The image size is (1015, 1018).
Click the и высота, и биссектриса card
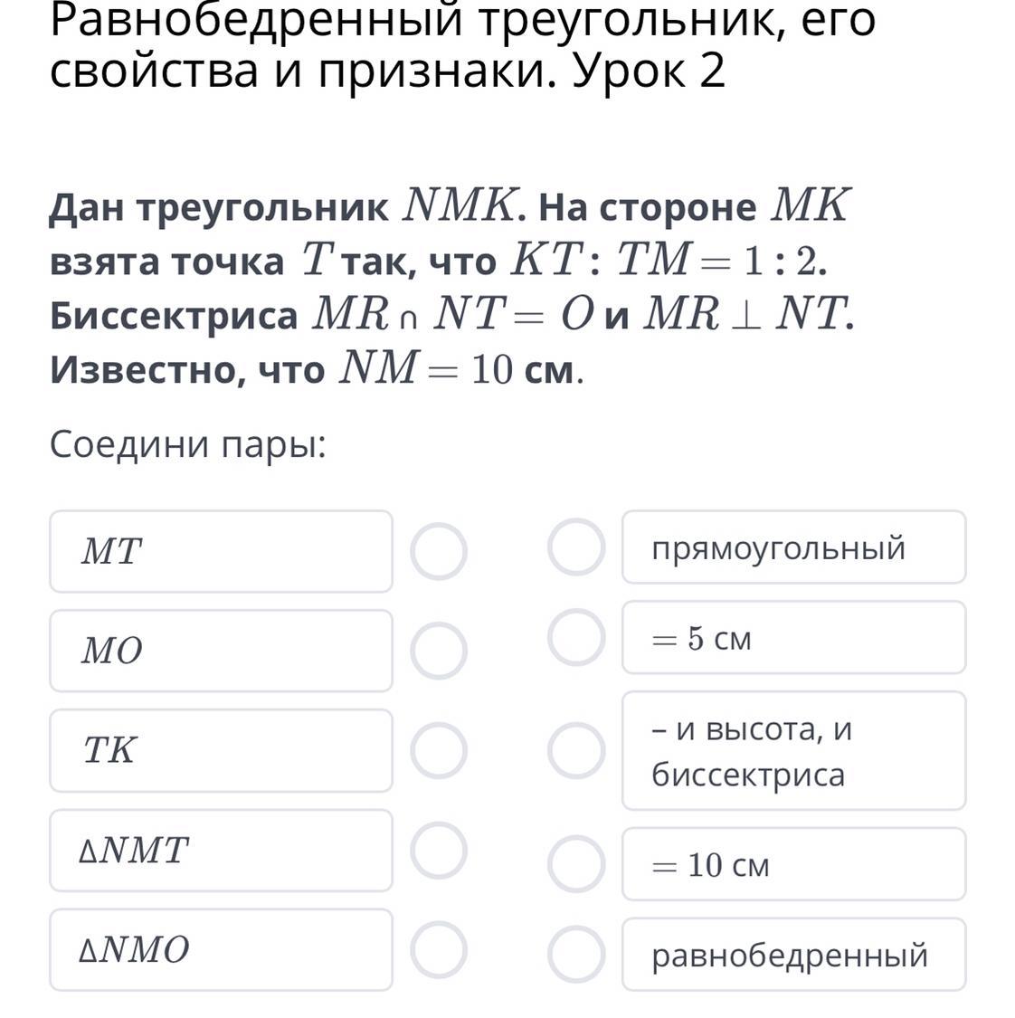pyautogui.click(x=793, y=750)
